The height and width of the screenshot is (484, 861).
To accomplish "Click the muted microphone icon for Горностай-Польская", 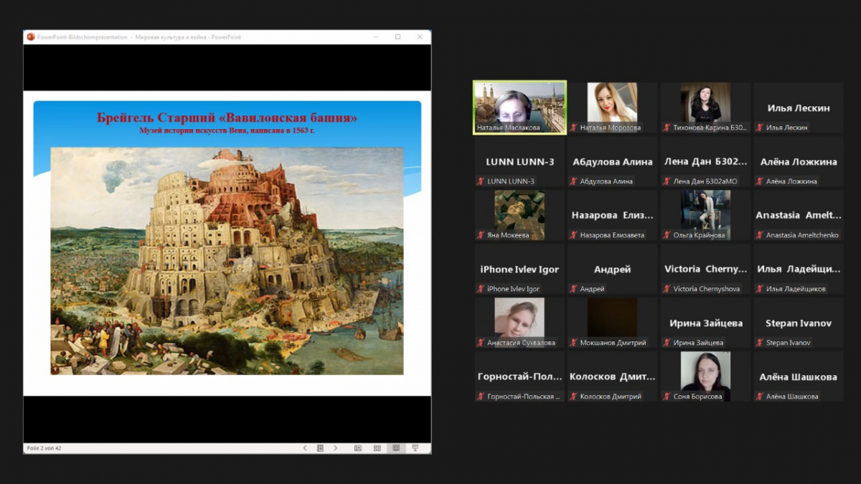I will (x=481, y=397).
